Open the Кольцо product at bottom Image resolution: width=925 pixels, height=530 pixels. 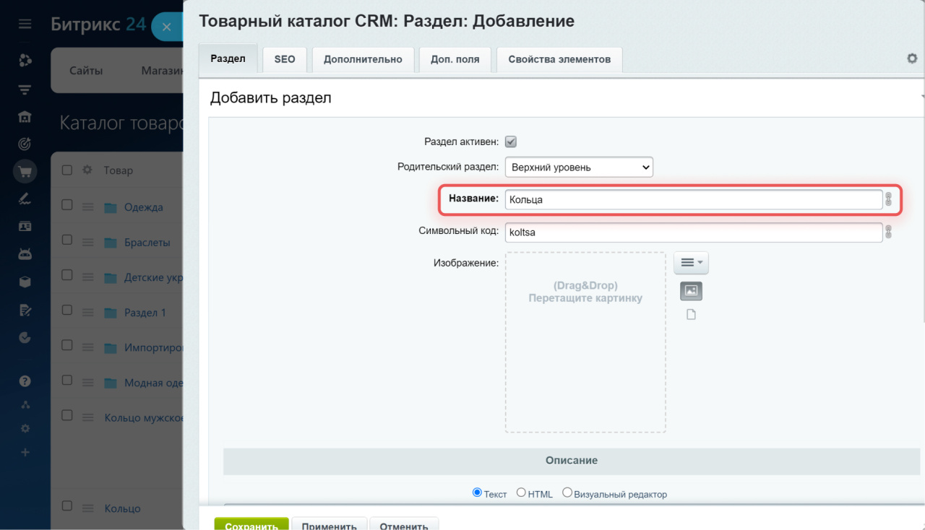pos(122,508)
